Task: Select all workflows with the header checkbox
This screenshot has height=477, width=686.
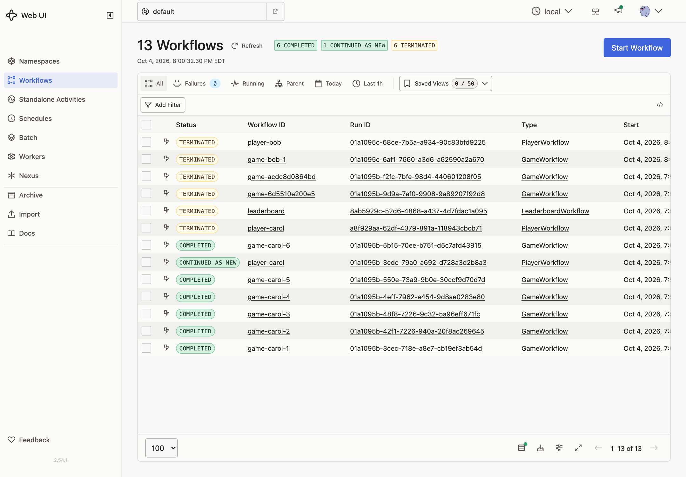Action: pyautogui.click(x=146, y=125)
